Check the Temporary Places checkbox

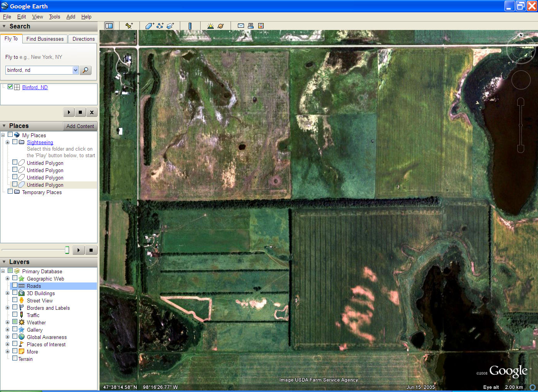10,191
